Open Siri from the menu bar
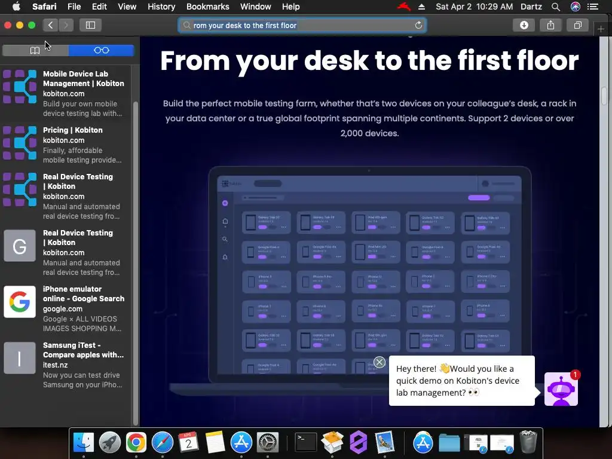612x459 pixels. click(x=576, y=7)
